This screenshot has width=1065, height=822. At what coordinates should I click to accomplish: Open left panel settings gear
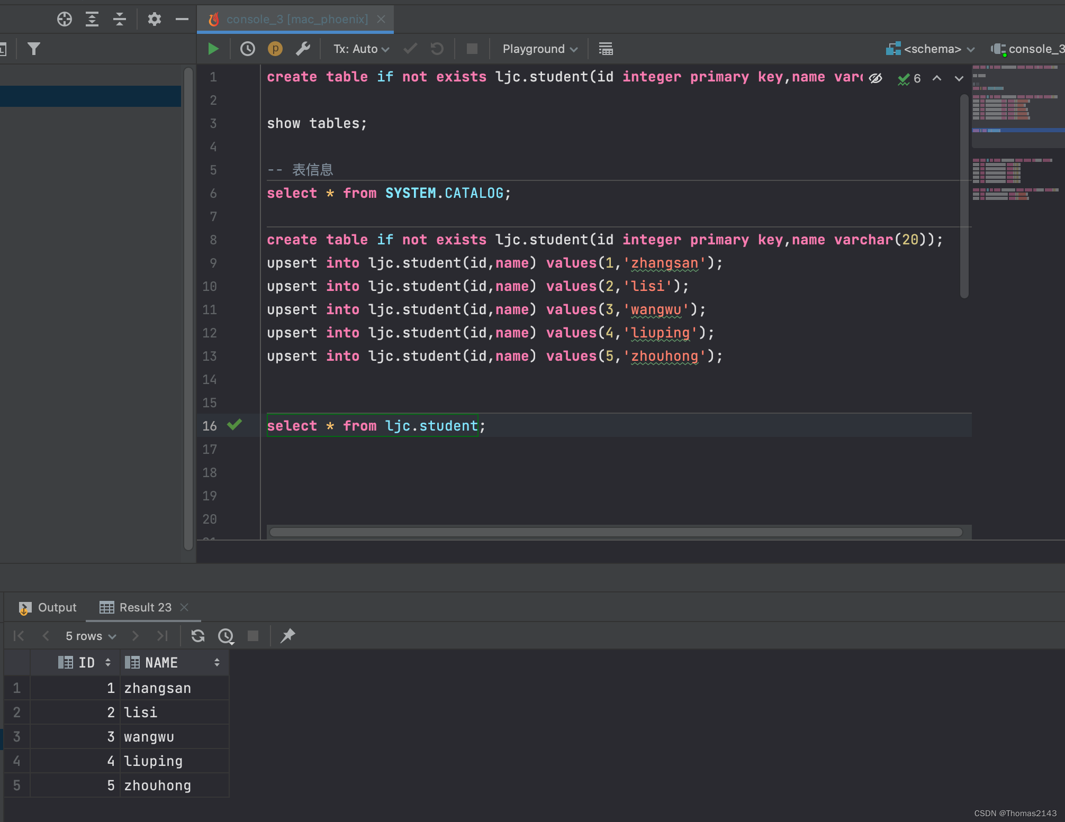click(x=154, y=19)
